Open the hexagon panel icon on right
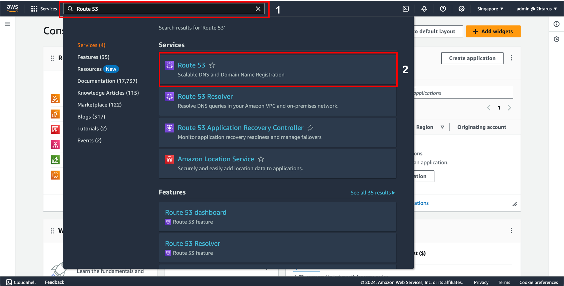This screenshot has width=564, height=286. [556, 39]
